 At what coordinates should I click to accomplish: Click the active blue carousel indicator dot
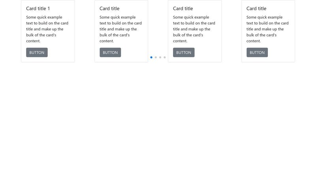(x=151, y=57)
